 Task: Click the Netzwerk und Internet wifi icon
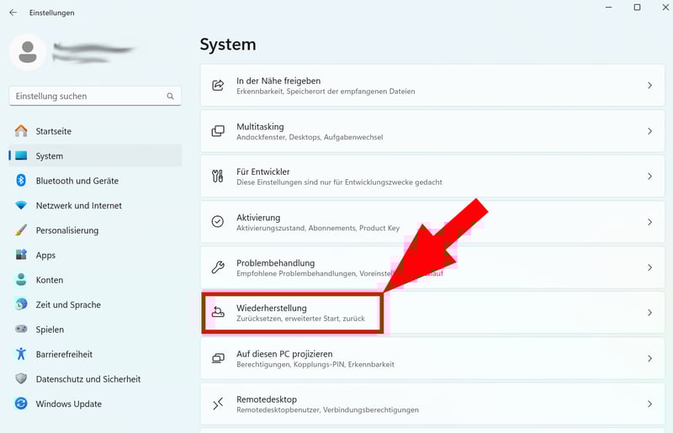pyautogui.click(x=21, y=205)
